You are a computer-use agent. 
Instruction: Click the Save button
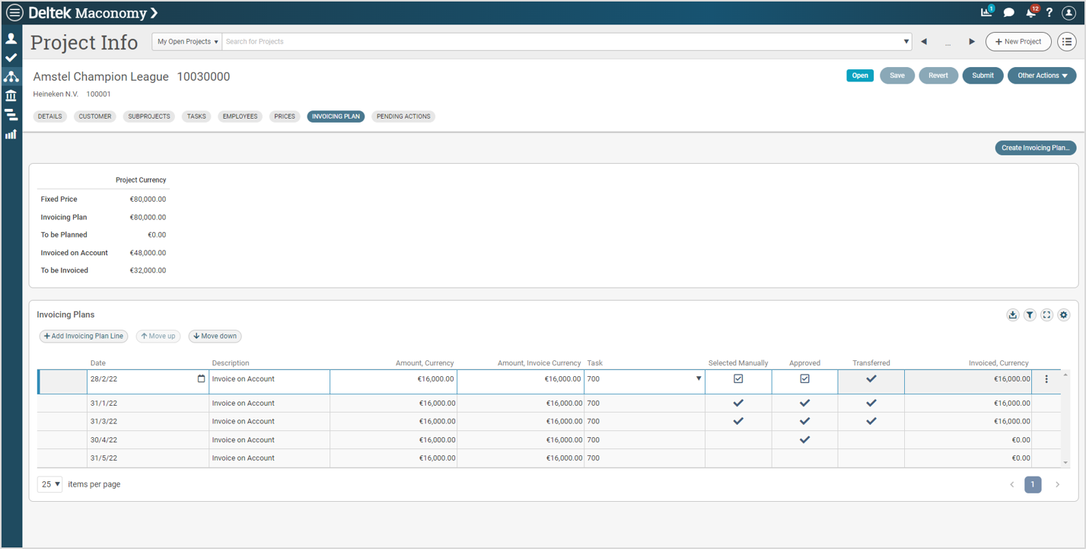point(897,75)
